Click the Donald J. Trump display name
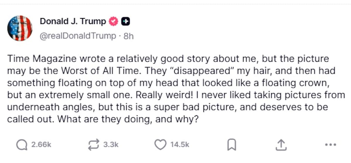 coord(73,22)
